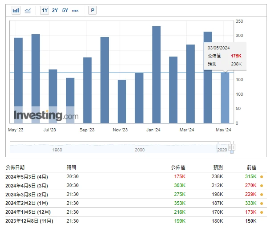Click yellow dot icon in January 5 row
This screenshot has height=228, width=271.
(x=262, y=212)
